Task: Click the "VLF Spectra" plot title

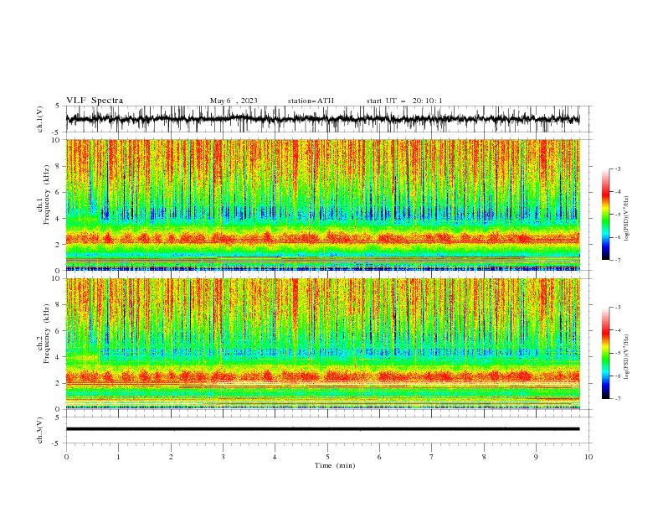Action: point(95,101)
